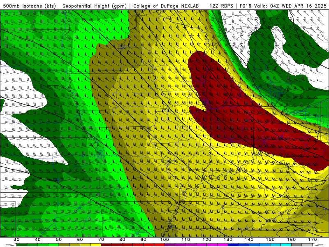This screenshot has height=247, width=329.
Task: Click the '160' value on the color scale
Action: coord(292,240)
